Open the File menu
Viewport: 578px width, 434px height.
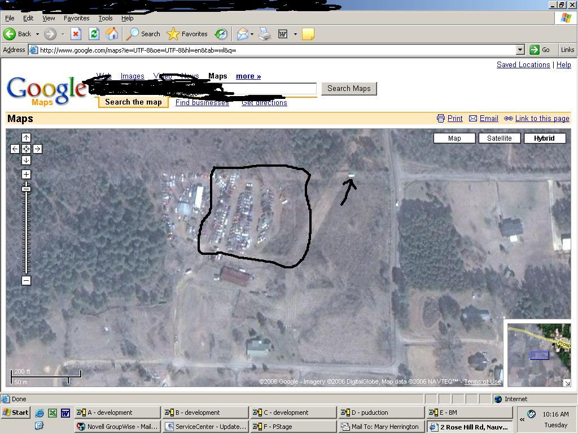coord(10,18)
